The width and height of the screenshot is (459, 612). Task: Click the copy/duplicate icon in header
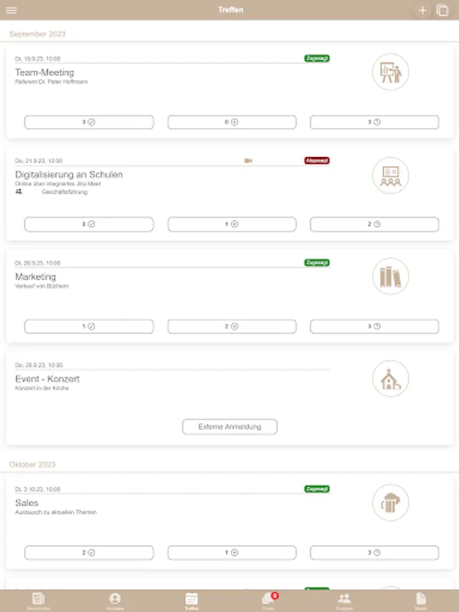point(442,10)
